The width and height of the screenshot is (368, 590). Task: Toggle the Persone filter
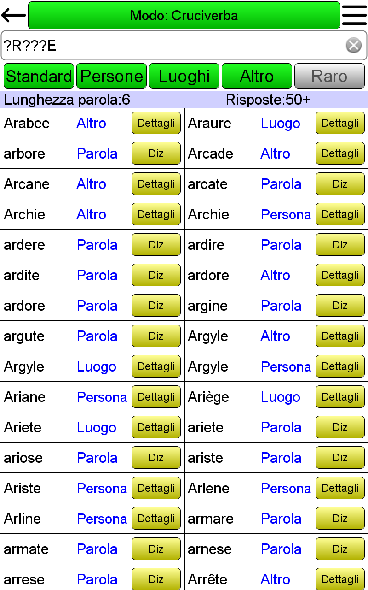click(x=111, y=76)
